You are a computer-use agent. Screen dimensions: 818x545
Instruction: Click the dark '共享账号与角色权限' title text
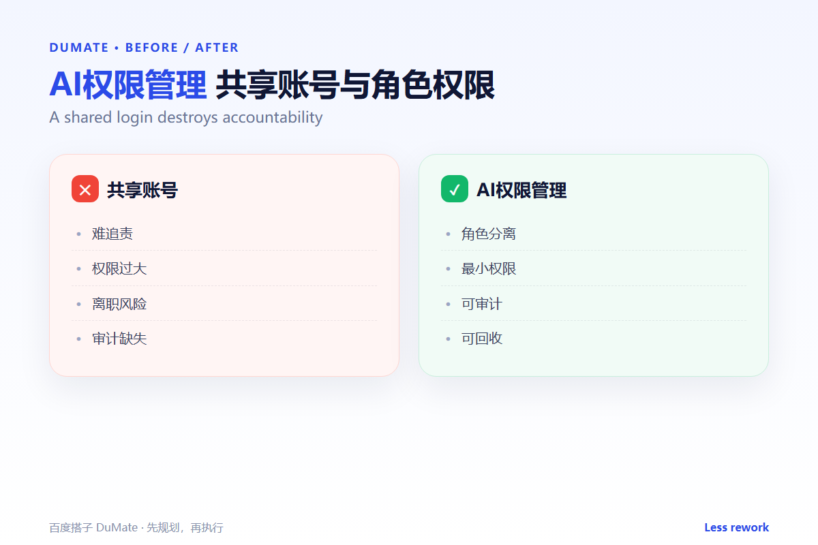[x=355, y=85]
